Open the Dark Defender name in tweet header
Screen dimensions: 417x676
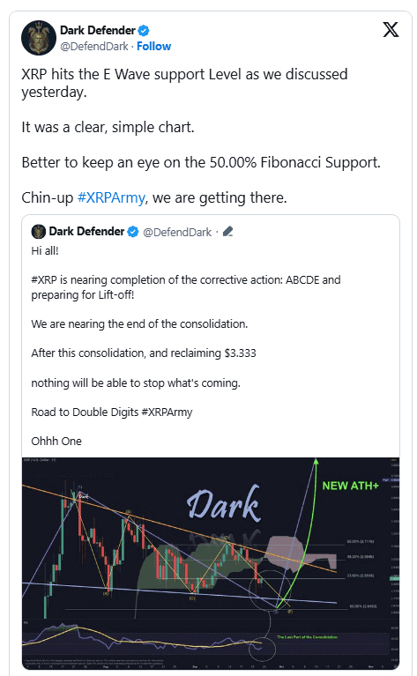tap(98, 31)
